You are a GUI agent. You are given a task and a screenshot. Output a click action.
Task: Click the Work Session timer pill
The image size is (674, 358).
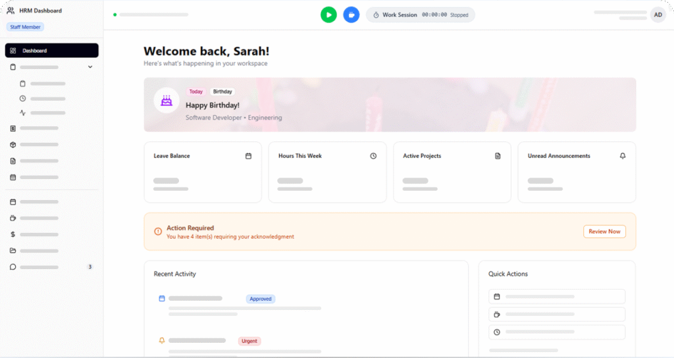click(x=420, y=14)
